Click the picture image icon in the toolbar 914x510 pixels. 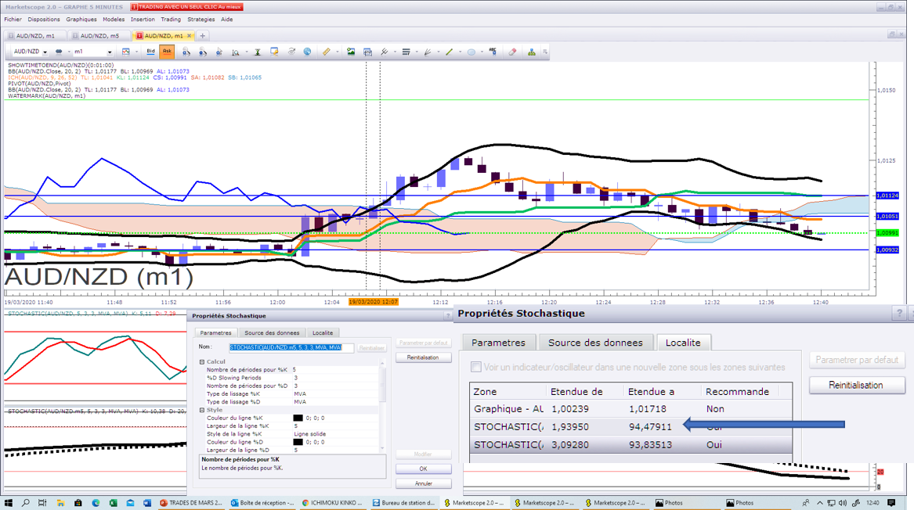point(351,52)
